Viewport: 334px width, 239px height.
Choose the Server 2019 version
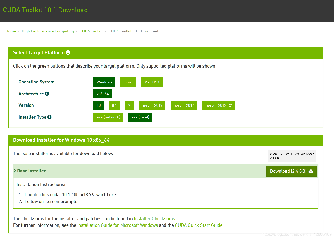tap(152, 105)
